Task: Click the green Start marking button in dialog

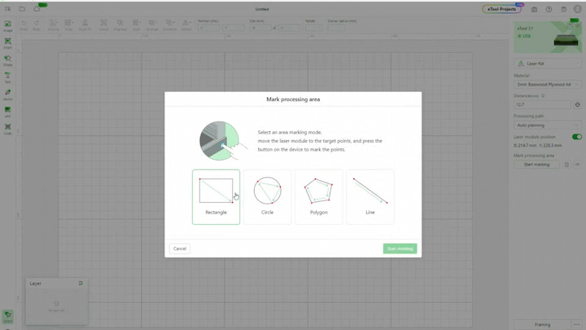Action: (400, 249)
